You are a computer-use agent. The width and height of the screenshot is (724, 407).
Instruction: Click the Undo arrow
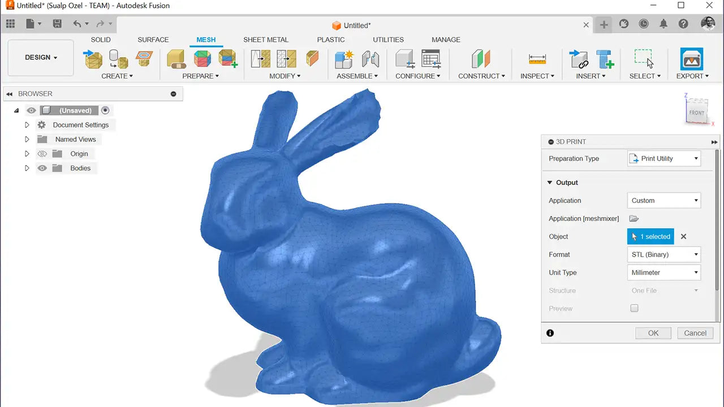tap(77, 24)
